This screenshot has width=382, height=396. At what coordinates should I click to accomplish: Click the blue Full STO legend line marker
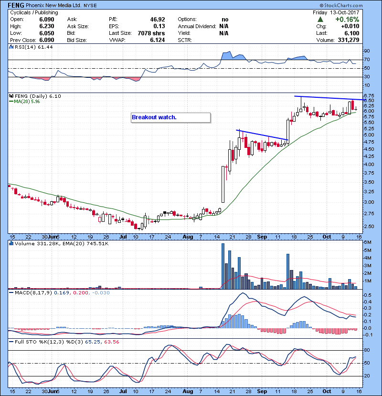[x=11, y=342]
